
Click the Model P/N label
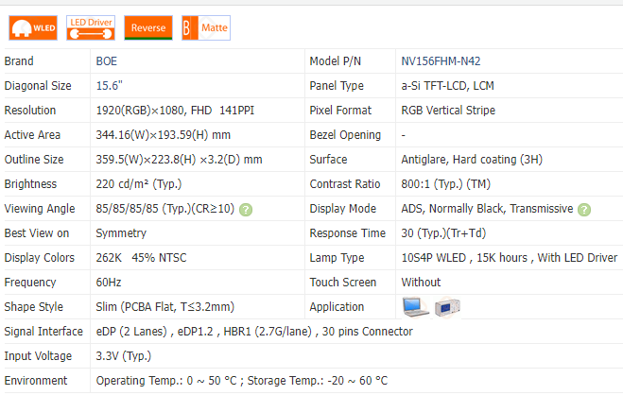(x=336, y=61)
